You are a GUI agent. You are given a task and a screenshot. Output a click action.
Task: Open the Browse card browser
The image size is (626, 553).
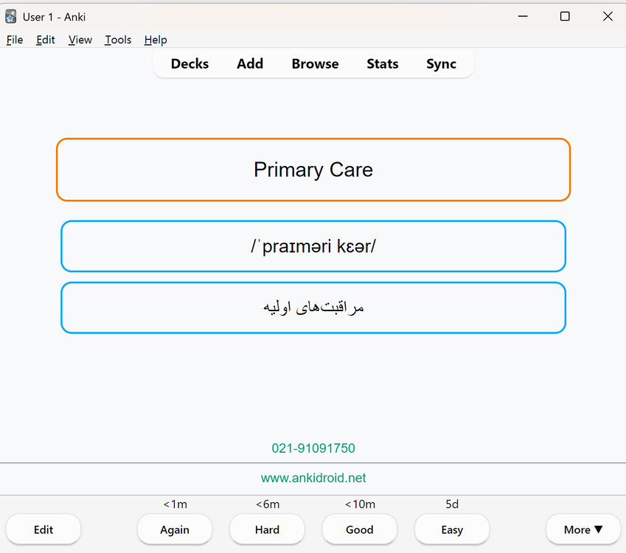click(x=315, y=64)
